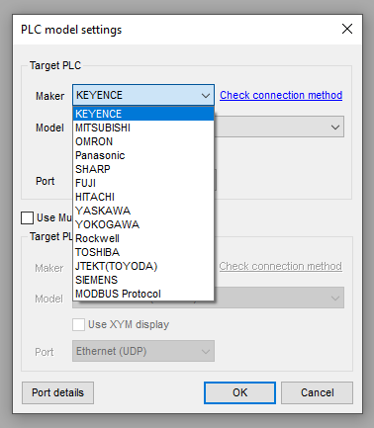Open the Ethernet (UDP) port dropdown

(143, 351)
